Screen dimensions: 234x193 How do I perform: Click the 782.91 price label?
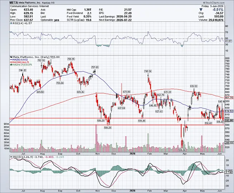click(x=41, y=60)
